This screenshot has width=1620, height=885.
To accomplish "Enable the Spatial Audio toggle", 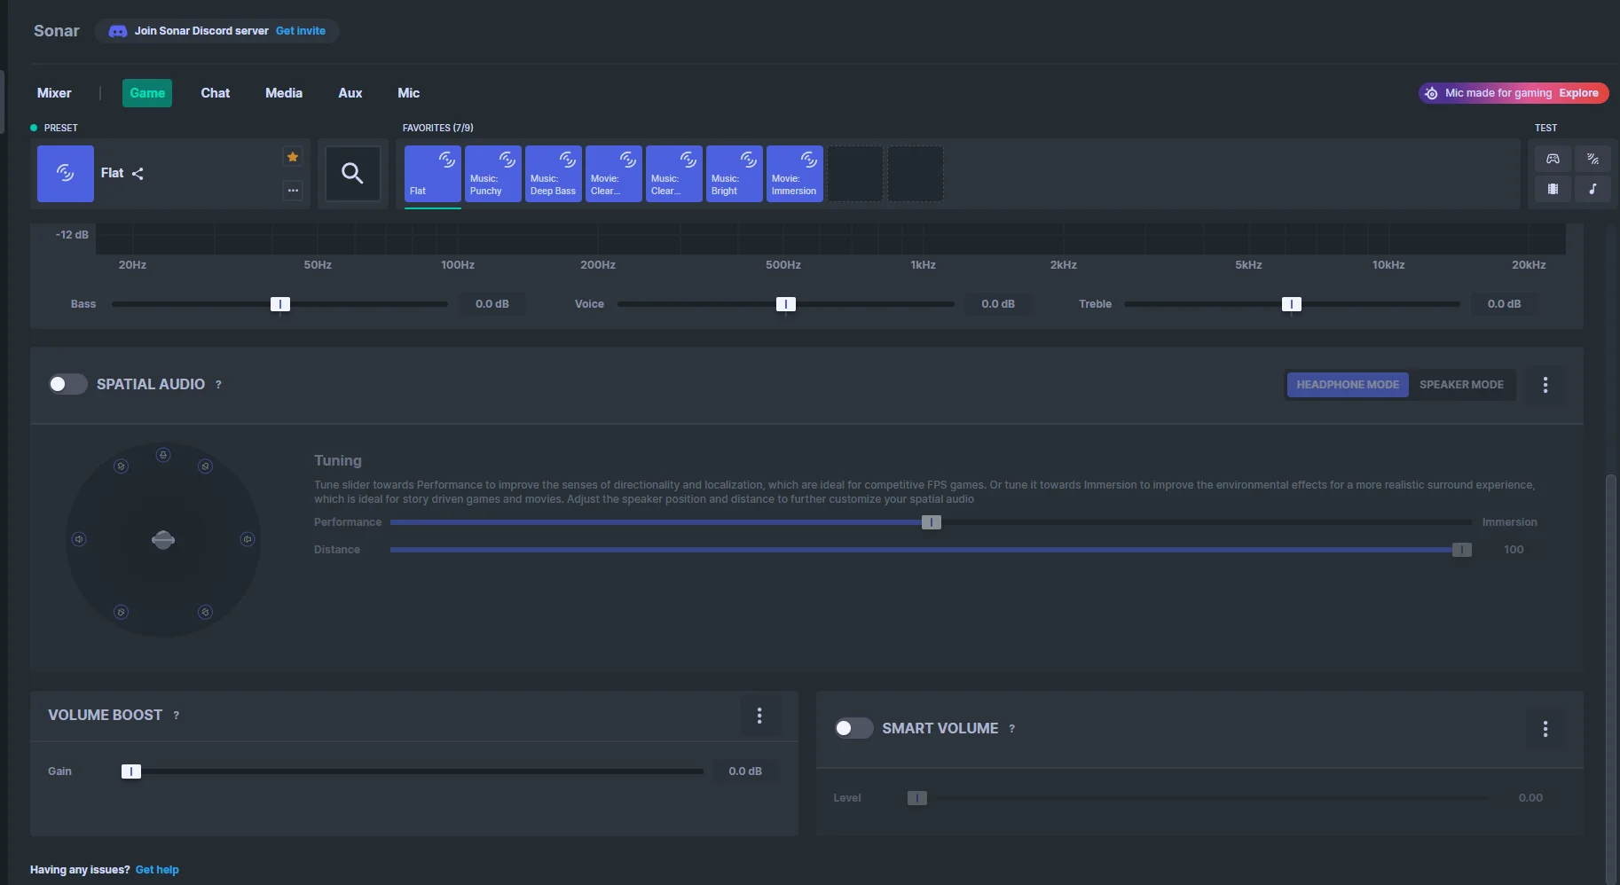I will [67, 384].
